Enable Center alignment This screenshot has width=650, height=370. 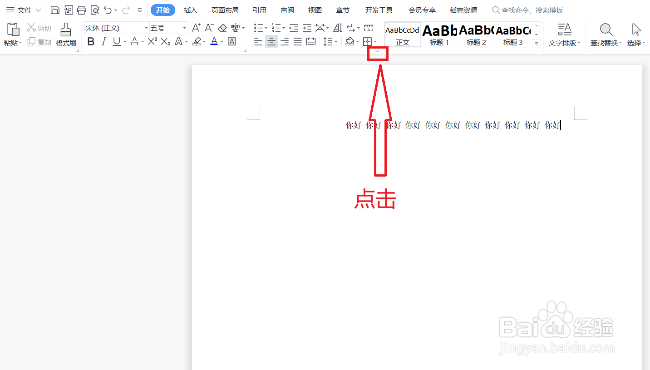coord(271,42)
